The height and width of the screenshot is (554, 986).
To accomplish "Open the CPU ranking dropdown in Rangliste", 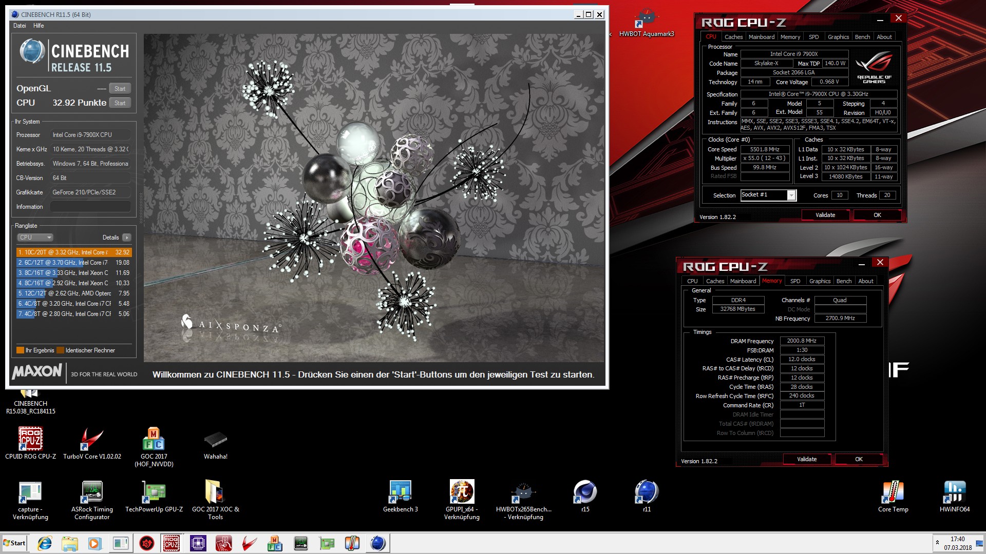I will (35, 238).
